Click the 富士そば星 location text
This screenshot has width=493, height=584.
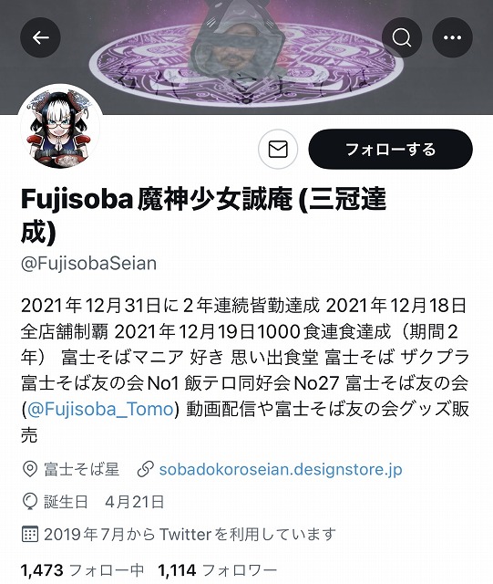(82, 469)
